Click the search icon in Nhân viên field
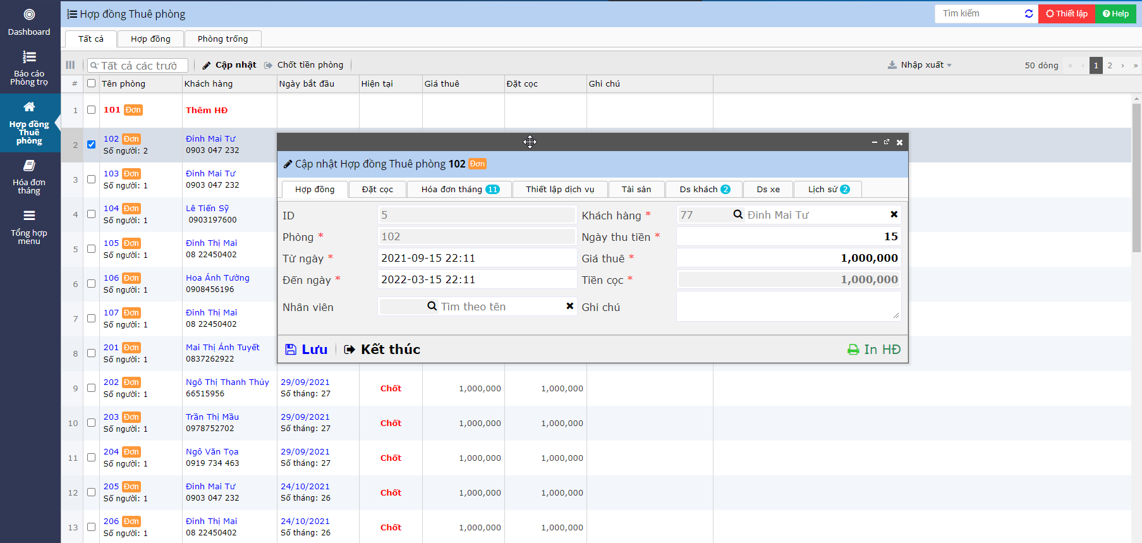 pyautogui.click(x=432, y=307)
